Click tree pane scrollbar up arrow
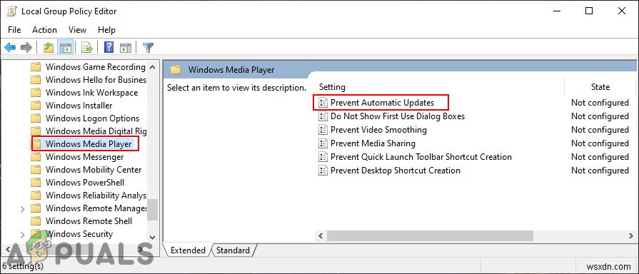Screen dimensions: 639x274 (152, 67)
